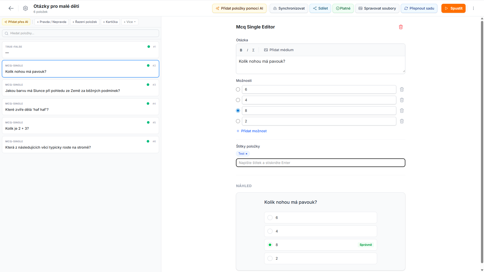This screenshot has width=484, height=272.
Task: Edit the option field containing 8
Action: [319, 111]
